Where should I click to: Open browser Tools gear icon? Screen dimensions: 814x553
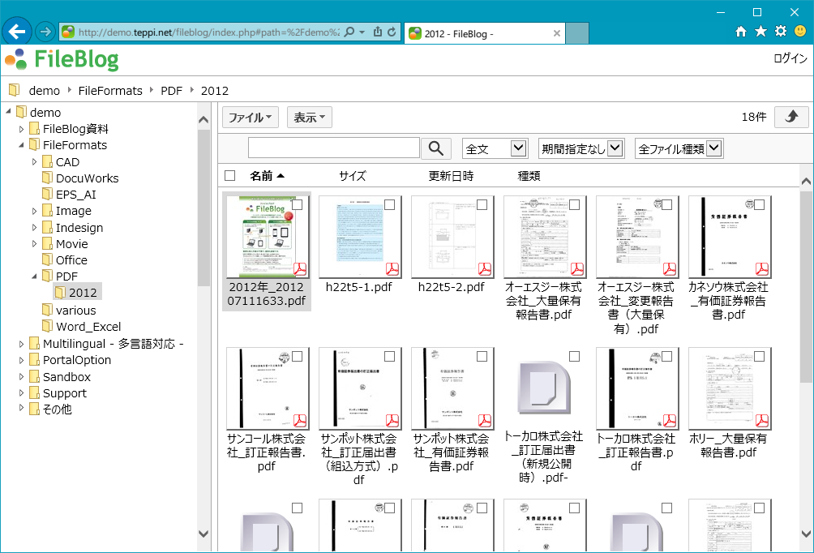tap(780, 32)
